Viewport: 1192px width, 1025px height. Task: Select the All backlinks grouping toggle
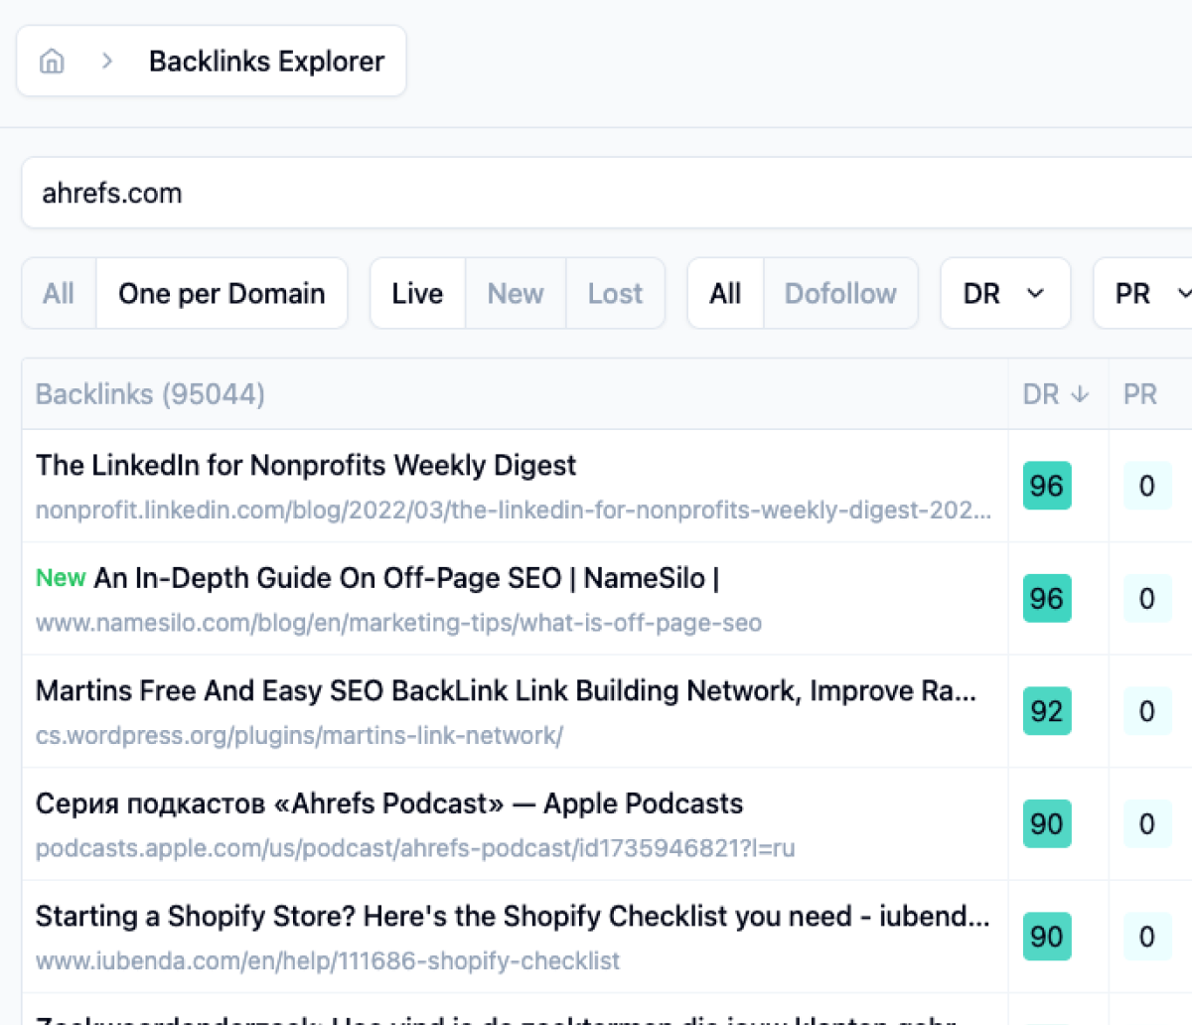(x=59, y=293)
